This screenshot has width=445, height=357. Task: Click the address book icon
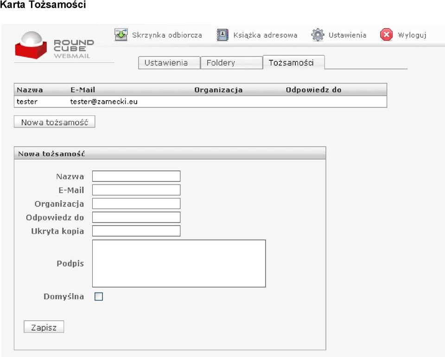pyautogui.click(x=222, y=35)
